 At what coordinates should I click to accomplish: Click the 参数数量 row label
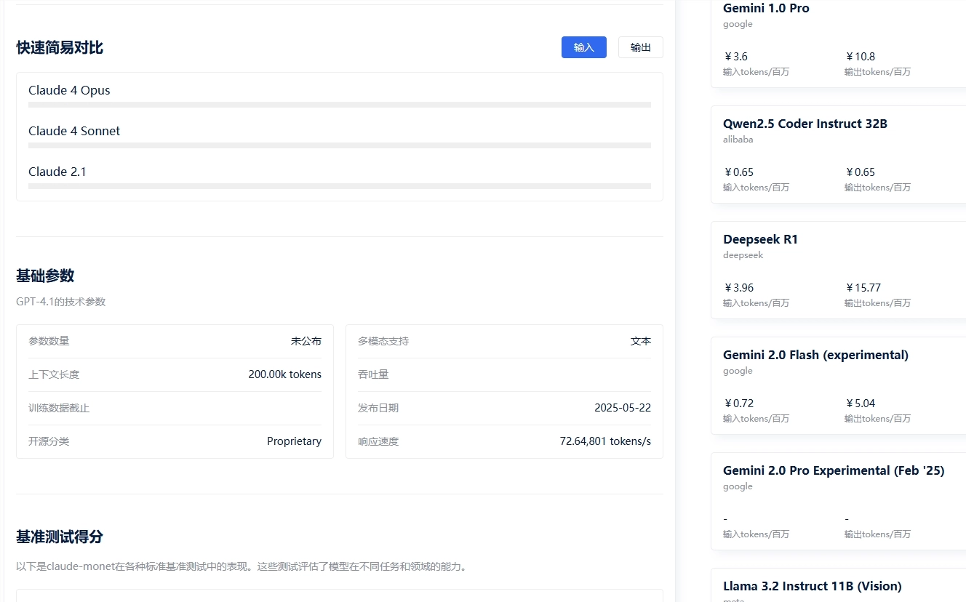(49, 341)
